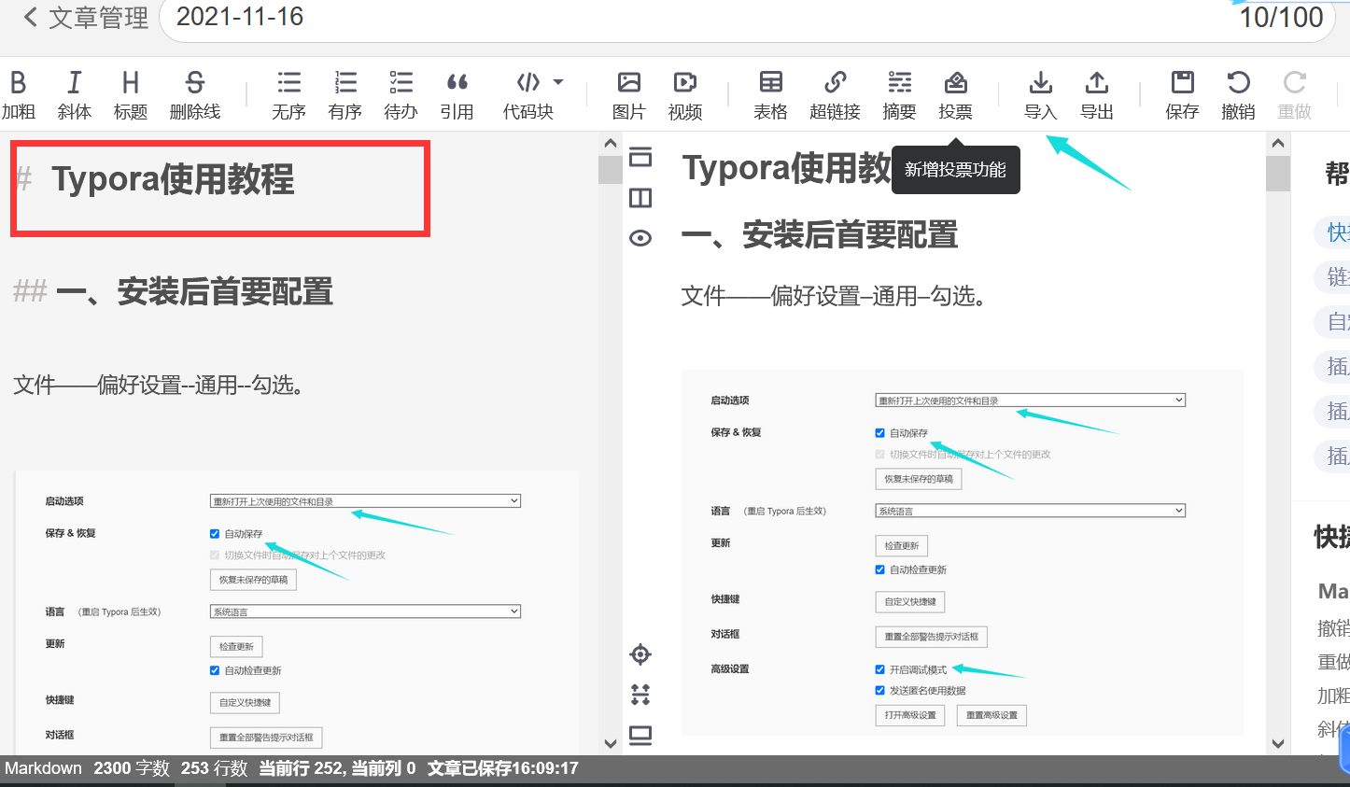Add a hyperlink via 超链接
Image resolution: width=1350 pixels, height=787 pixels.
click(x=836, y=95)
